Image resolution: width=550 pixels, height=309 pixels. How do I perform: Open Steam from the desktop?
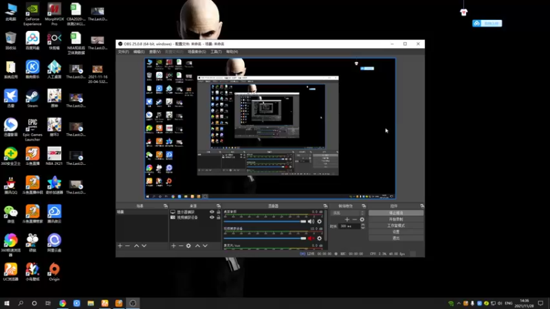coord(32,98)
